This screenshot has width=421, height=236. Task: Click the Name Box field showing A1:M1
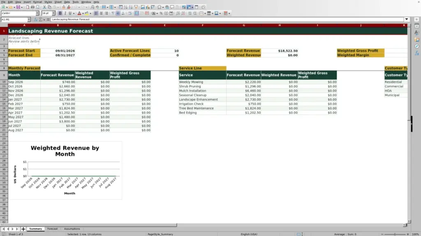coord(14,20)
